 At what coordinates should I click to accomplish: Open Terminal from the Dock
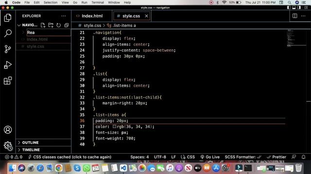(x=248, y=168)
